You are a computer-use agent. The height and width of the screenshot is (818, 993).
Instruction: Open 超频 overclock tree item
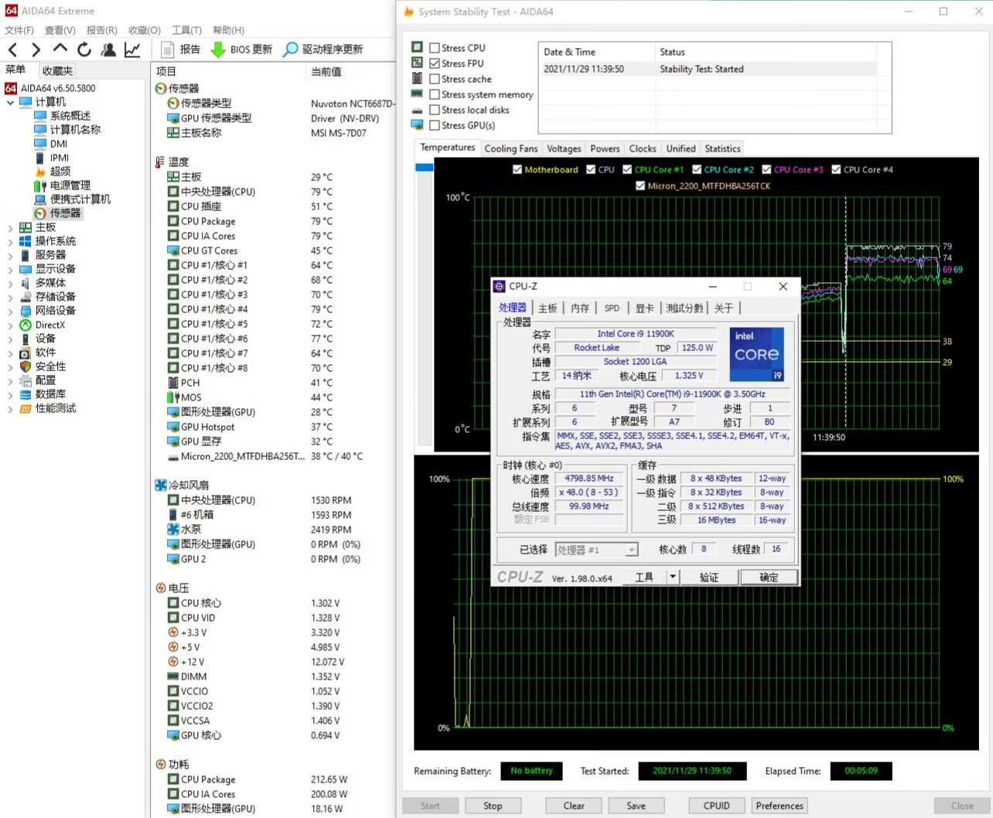pyautogui.click(x=60, y=171)
